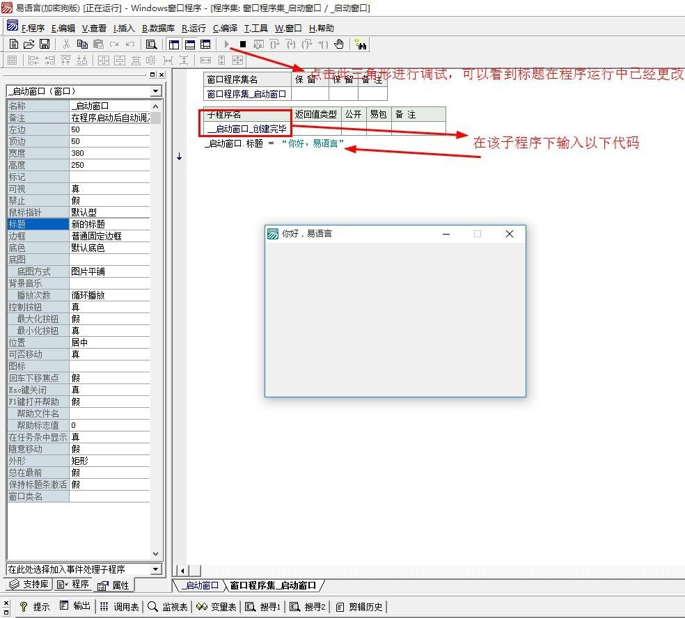Open the 在此处选择加入事件处理子程序 dropdown
This screenshot has height=618, width=685.
tap(155, 569)
